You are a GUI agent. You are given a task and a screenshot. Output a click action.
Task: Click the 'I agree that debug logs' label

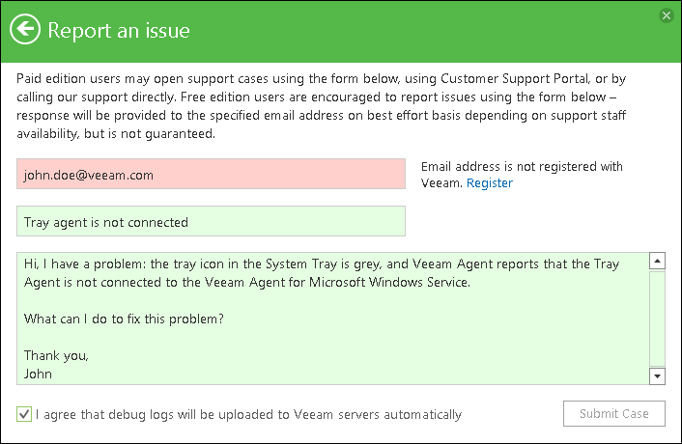[248, 415]
